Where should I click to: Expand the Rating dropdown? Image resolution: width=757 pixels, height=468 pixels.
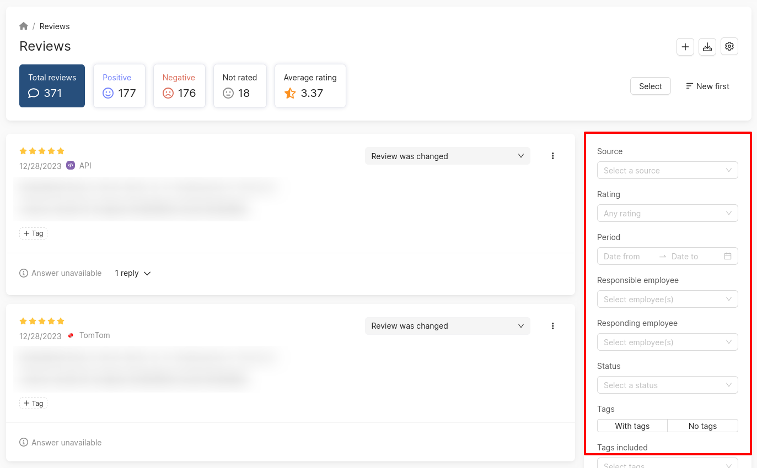tap(667, 214)
